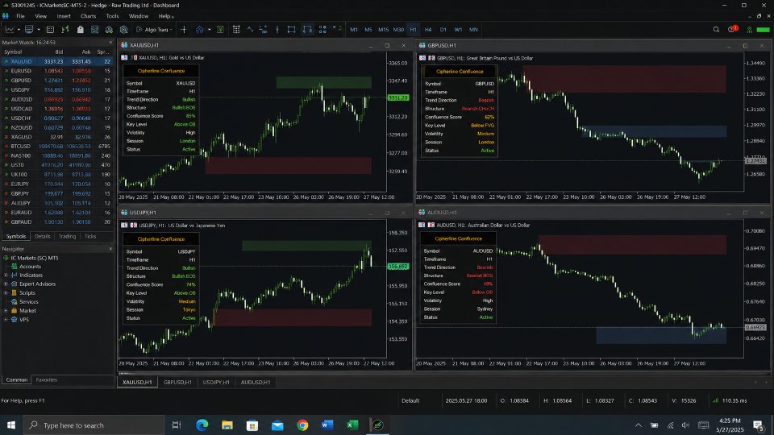
Task: Toggle the Market Watch panel icon
Action: (x=50, y=30)
